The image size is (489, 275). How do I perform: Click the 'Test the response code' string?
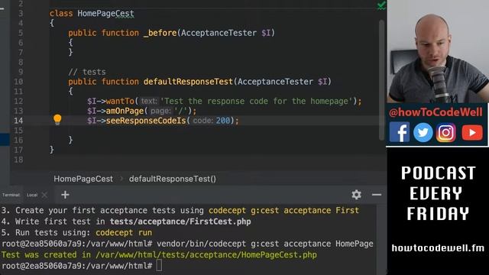(256, 101)
